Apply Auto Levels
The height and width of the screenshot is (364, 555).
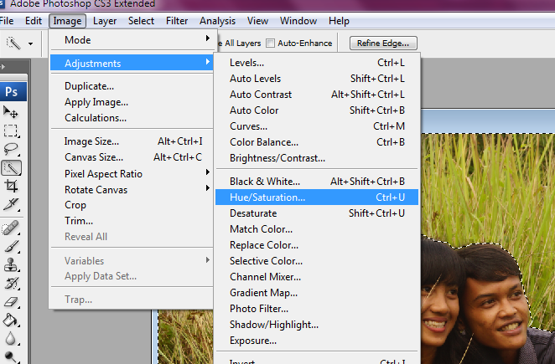point(317,79)
